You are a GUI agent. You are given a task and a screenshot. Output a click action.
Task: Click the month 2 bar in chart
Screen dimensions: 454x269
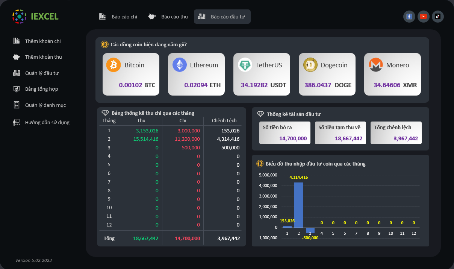click(299, 205)
